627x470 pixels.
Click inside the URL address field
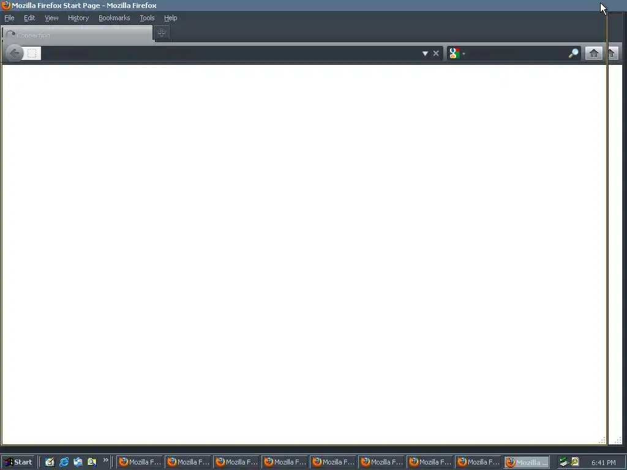(230, 53)
